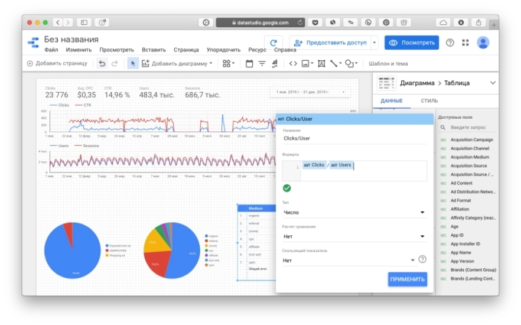Open the Изменить menu
The width and height of the screenshot is (521, 325).
click(x=79, y=50)
